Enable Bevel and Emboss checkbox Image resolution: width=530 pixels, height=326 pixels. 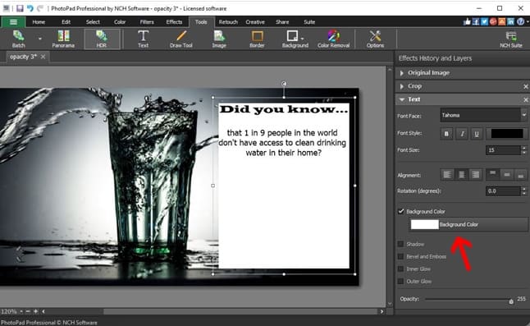[x=401, y=257]
